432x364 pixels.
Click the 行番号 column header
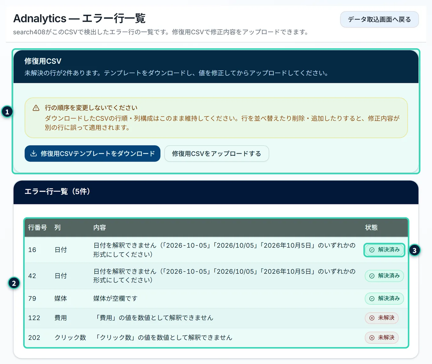coord(37,228)
